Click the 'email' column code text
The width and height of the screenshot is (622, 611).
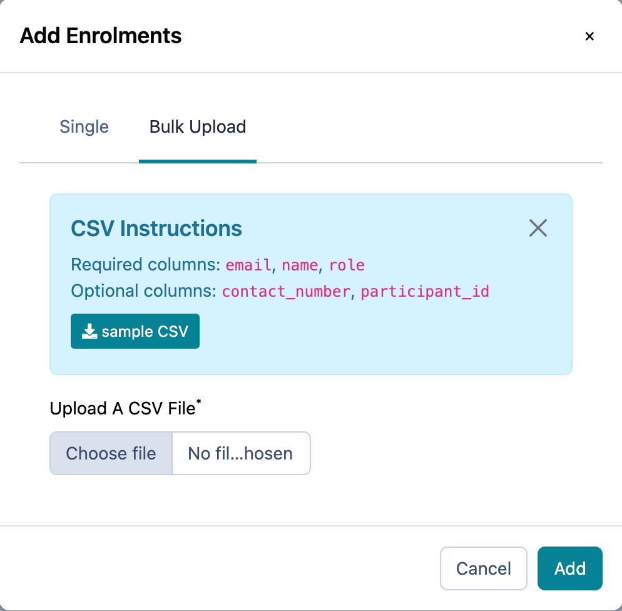tap(248, 265)
